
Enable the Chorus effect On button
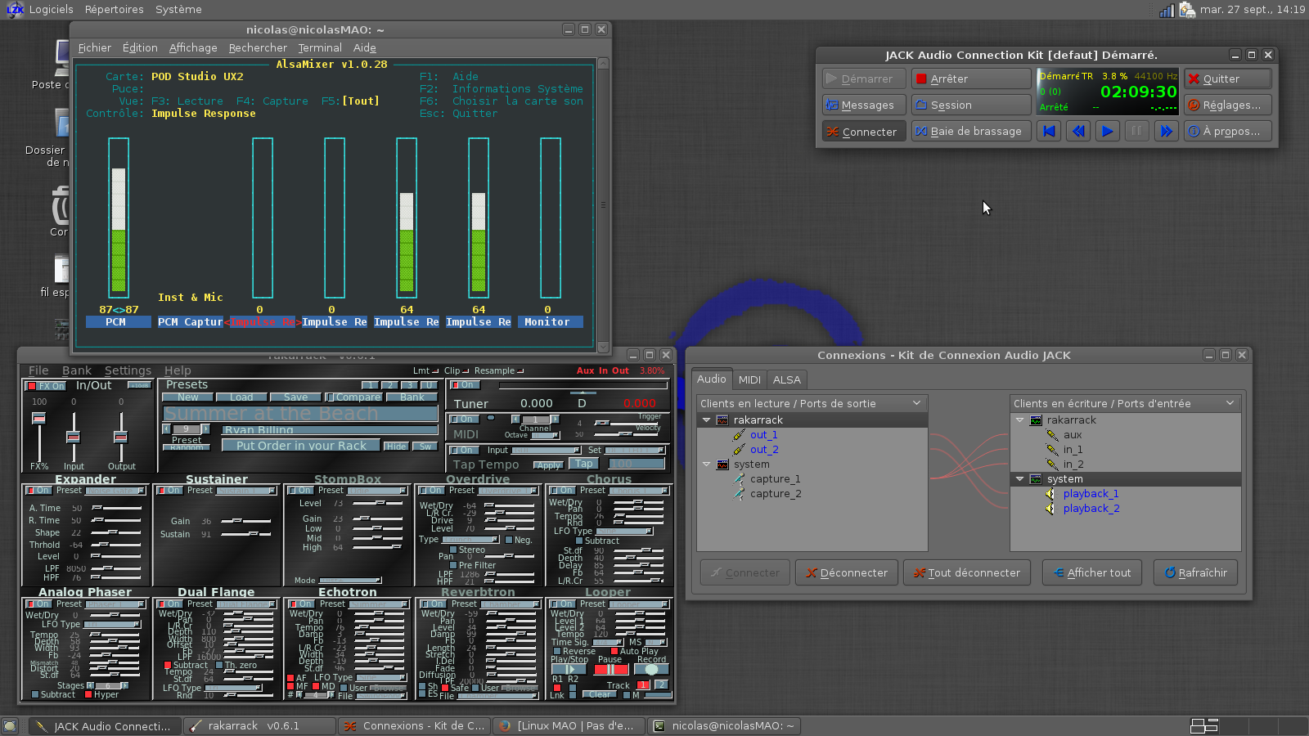pos(561,491)
